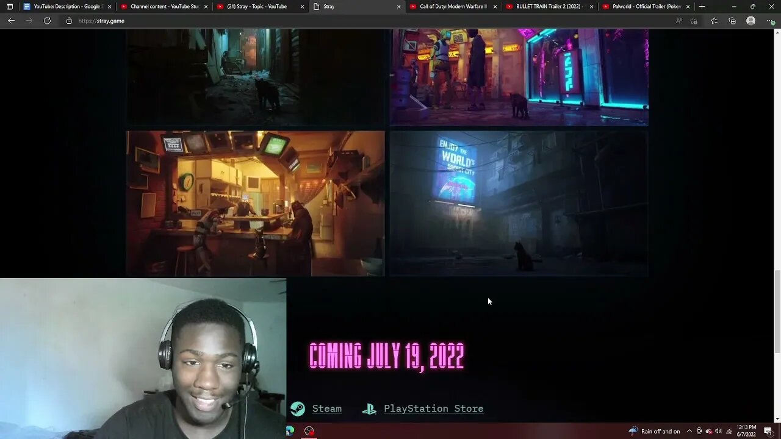Open the Steam store link

point(326,409)
